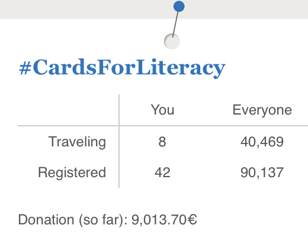Click the 9,013.70€ donation amount
This screenshot has width=308, height=235.
(164, 220)
